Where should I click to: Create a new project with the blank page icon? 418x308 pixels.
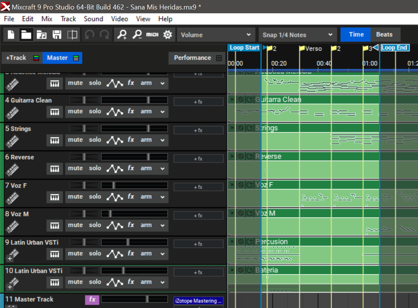click(x=11, y=35)
